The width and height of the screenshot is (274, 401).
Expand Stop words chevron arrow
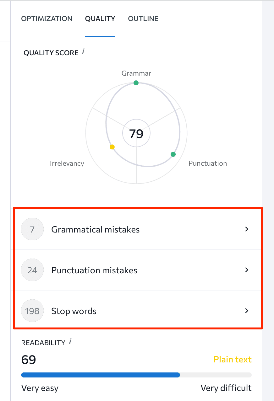[x=247, y=311]
